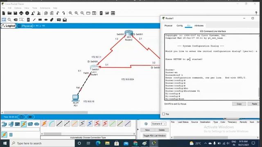Create a new file with toolbar icon
The height and width of the screenshot is (147, 262).
click(x=4, y=13)
